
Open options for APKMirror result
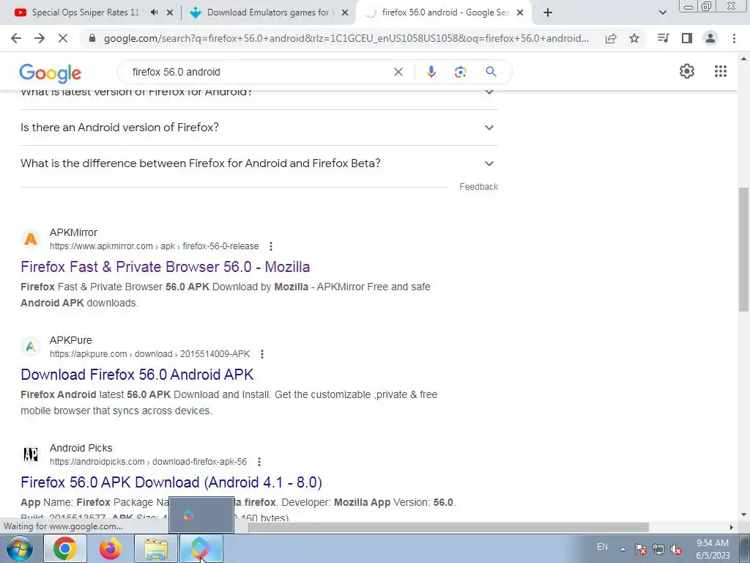coord(271,246)
